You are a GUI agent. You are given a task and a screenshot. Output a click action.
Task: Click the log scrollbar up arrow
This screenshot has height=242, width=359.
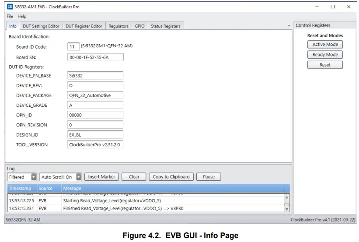tap(287, 197)
